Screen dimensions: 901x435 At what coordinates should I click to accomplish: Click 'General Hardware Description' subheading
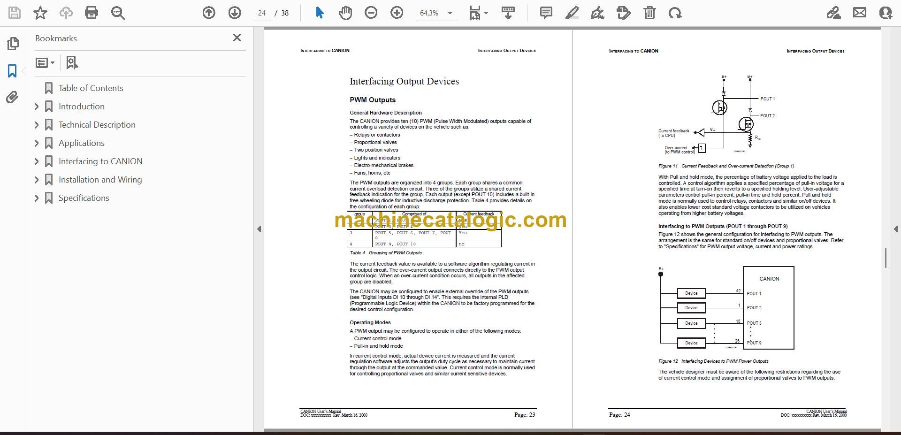pos(385,113)
